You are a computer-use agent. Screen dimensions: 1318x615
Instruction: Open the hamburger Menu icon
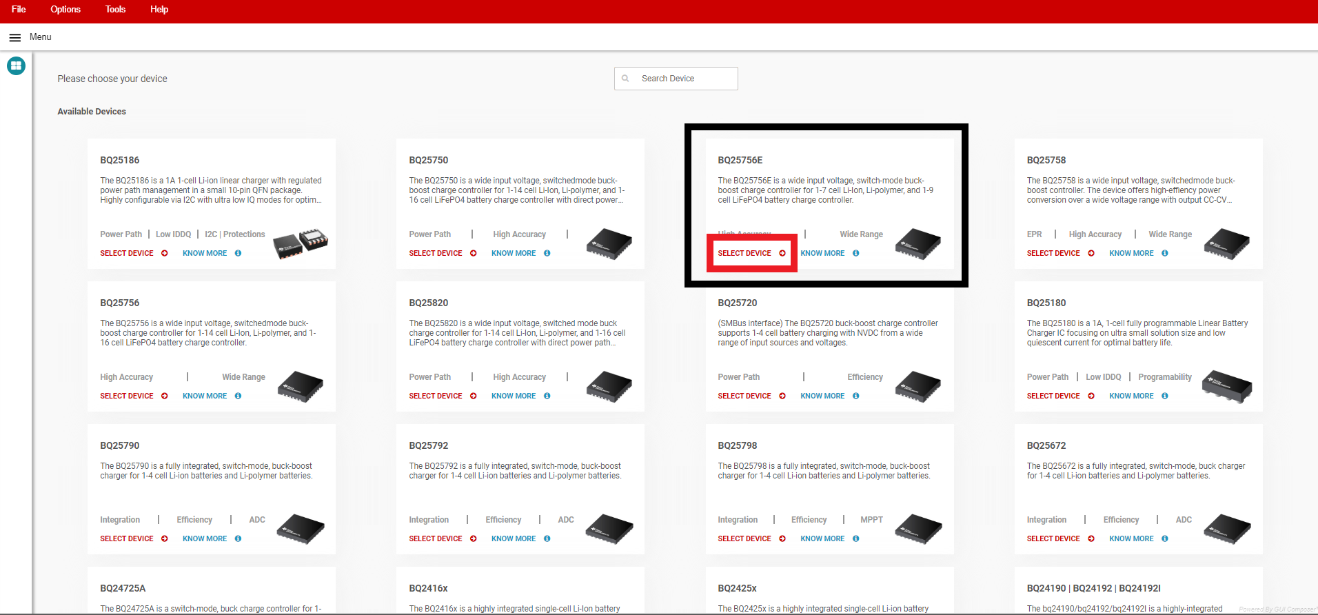(x=14, y=37)
